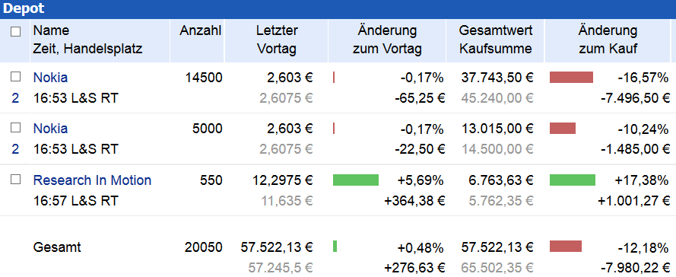Sort by Gesamtwert Kaufsumme header
Viewport: 676px width, 277px height.
pos(496,40)
